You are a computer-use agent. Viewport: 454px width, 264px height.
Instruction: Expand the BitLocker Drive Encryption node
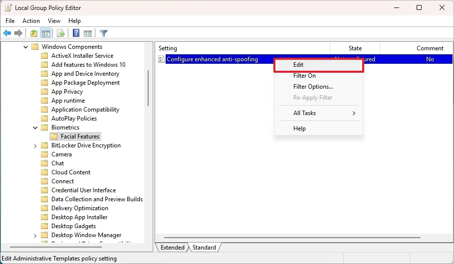point(35,145)
